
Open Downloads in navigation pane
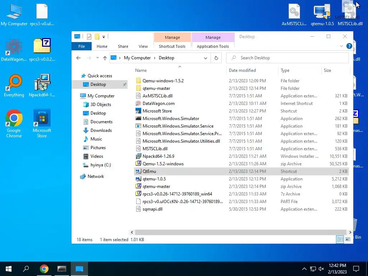101,130
